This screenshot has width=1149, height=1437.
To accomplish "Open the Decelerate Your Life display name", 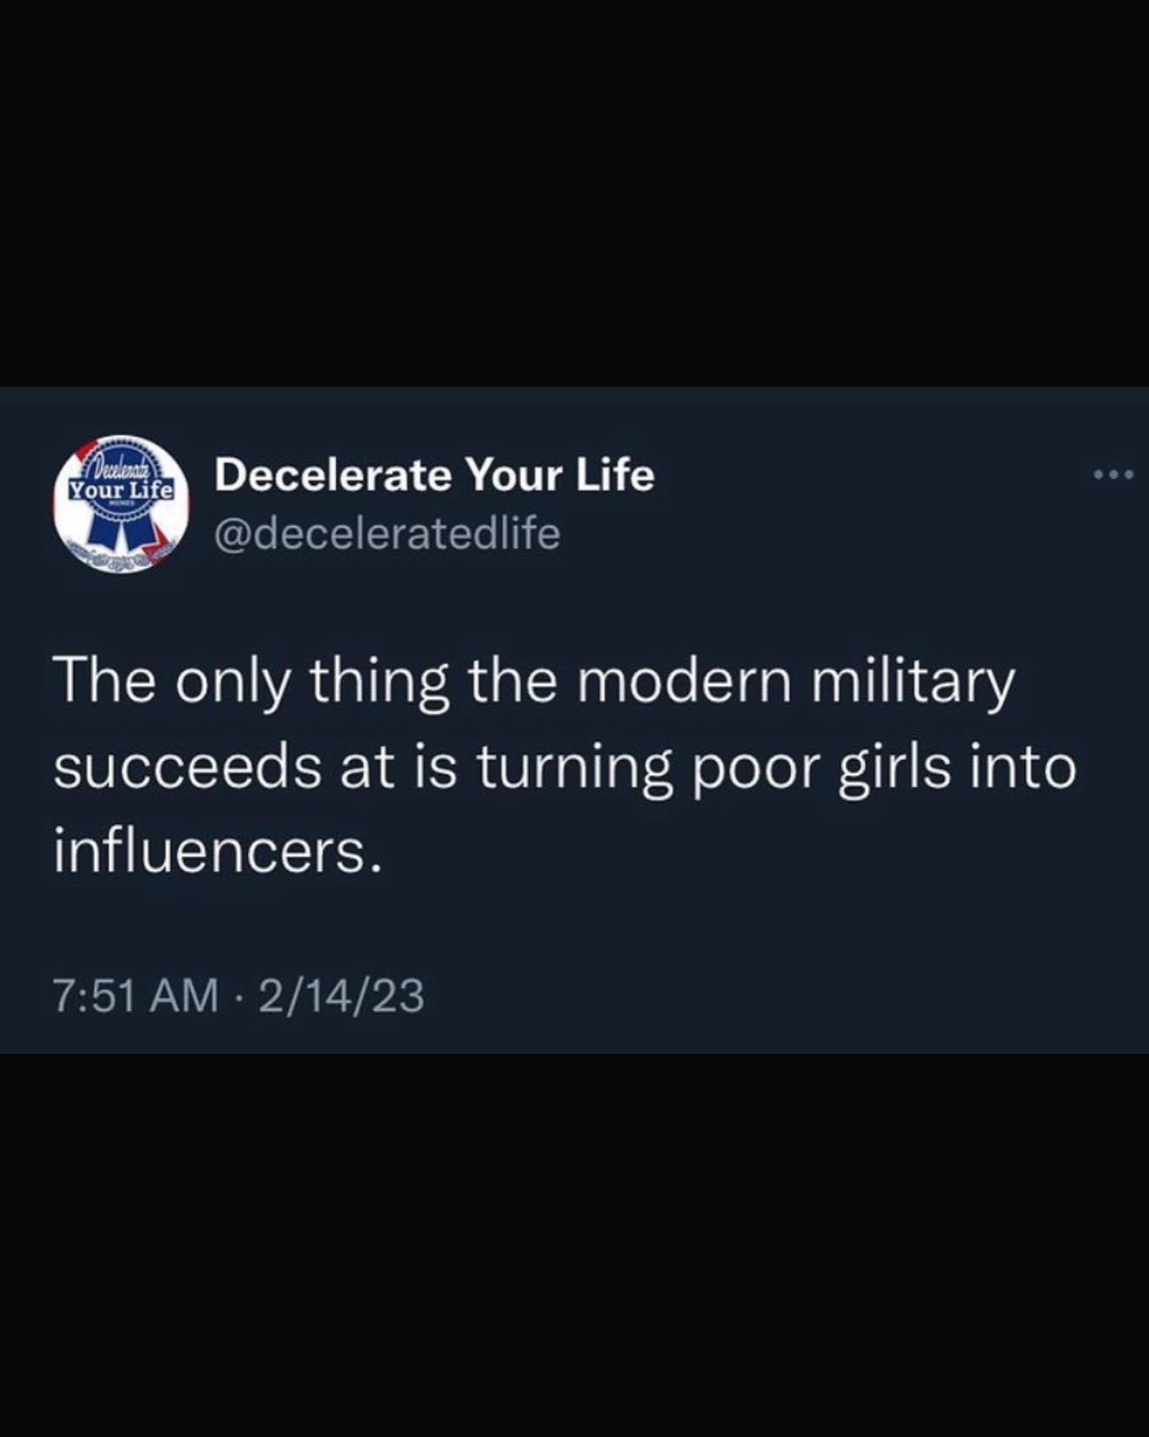I will 434,475.
